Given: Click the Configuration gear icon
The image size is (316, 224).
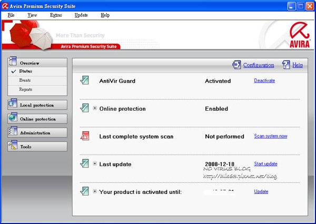Looking at the screenshot, I should tap(236, 65).
